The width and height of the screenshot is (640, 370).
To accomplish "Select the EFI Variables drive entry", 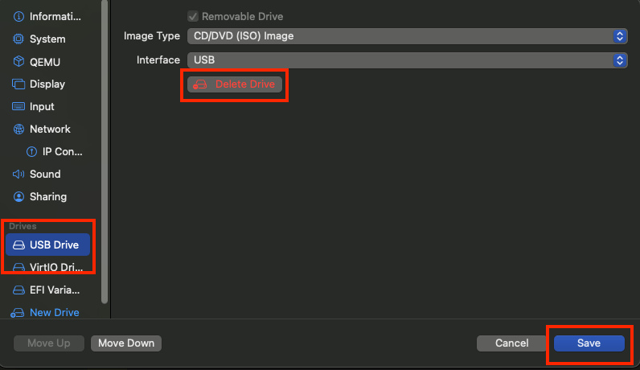I will (x=47, y=290).
